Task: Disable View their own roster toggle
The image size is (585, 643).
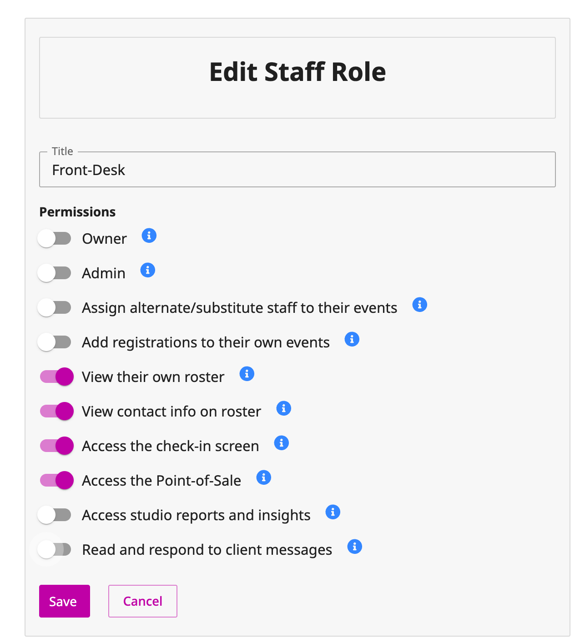Action: click(x=56, y=377)
